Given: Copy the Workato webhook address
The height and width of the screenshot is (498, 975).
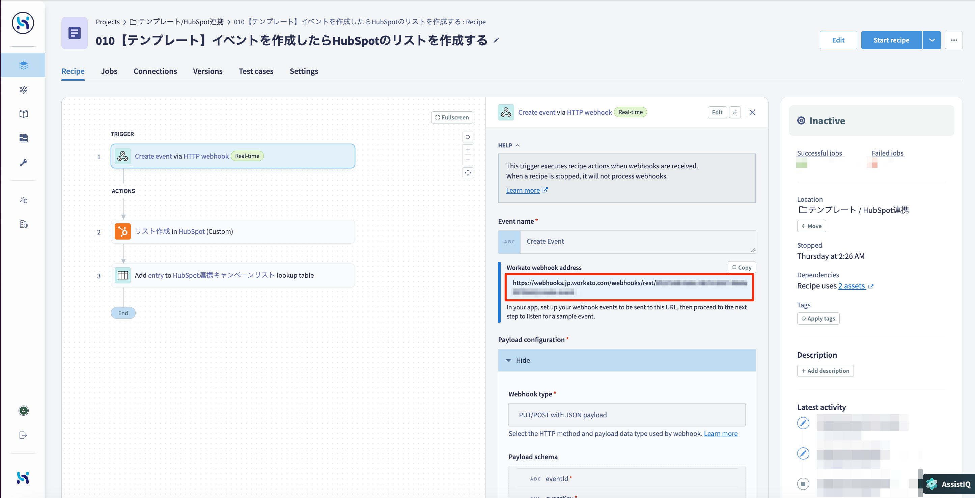Looking at the screenshot, I should pyautogui.click(x=742, y=267).
